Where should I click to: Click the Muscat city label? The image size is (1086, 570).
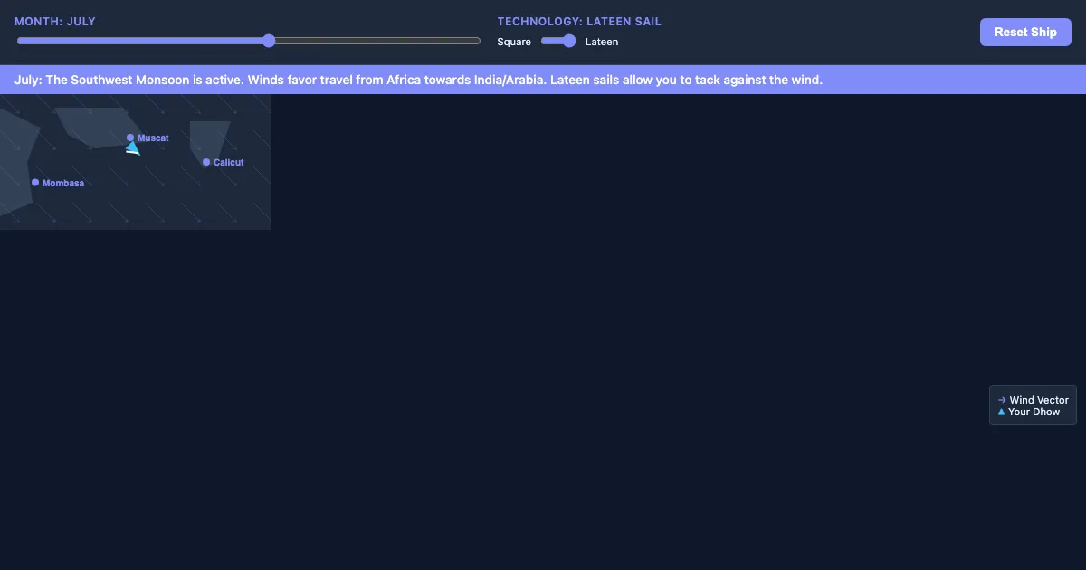[153, 138]
